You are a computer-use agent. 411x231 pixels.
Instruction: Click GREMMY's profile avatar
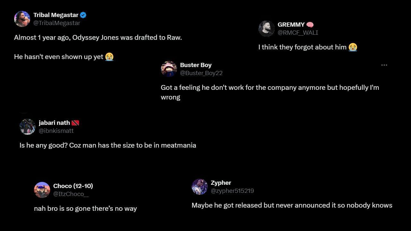click(x=266, y=29)
